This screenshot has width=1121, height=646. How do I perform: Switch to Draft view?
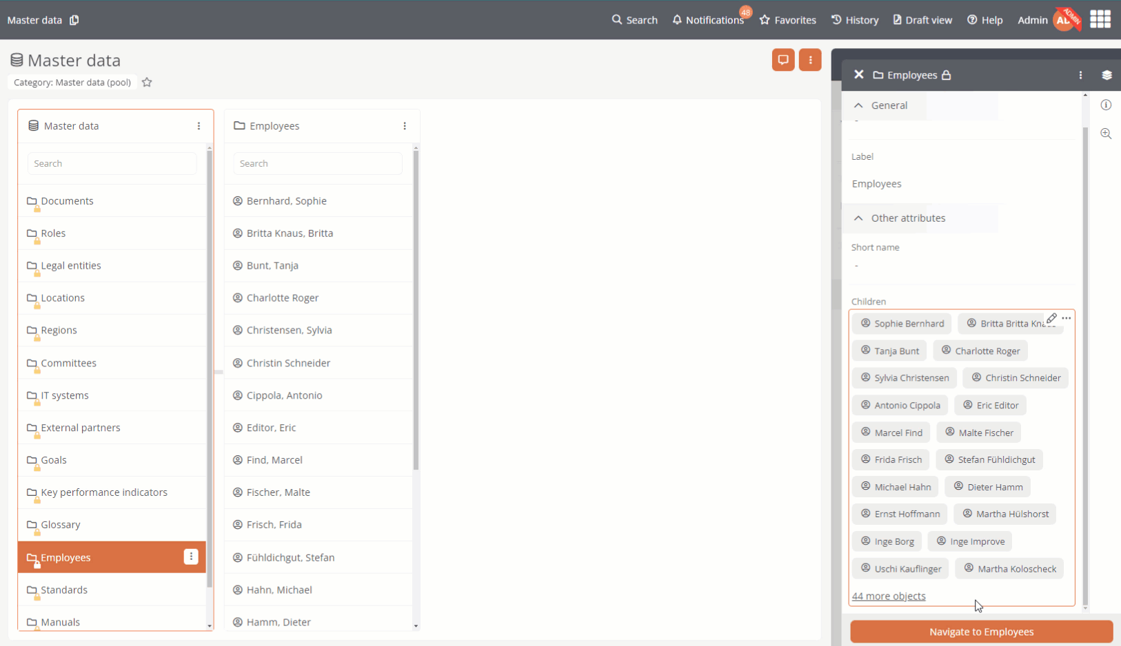[x=922, y=20]
